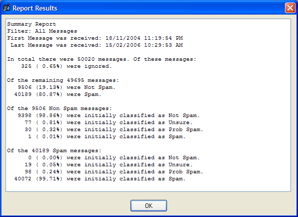Image resolution: width=298 pixels, height=217 pixels.
Task: Click the 30 classified as Prob Spam line
Action: coord(114,130)
